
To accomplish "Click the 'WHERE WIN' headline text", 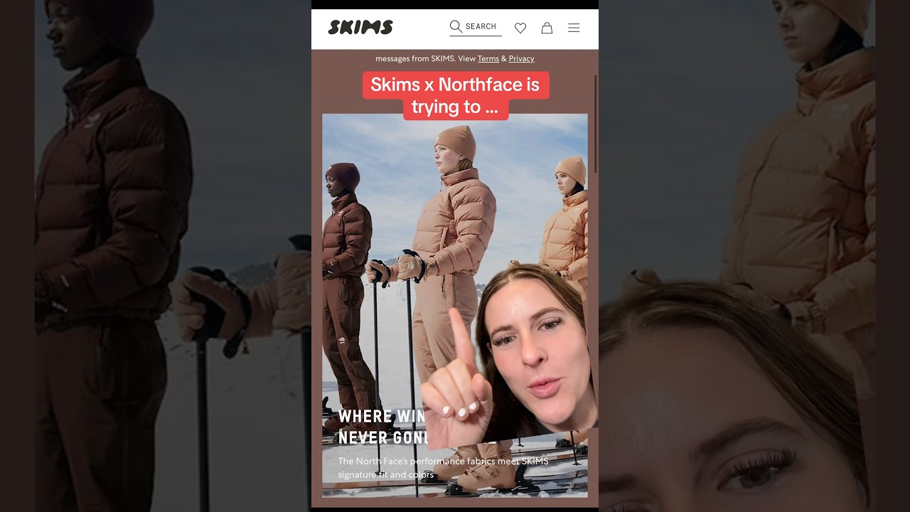I will click(x=381, y=417).
